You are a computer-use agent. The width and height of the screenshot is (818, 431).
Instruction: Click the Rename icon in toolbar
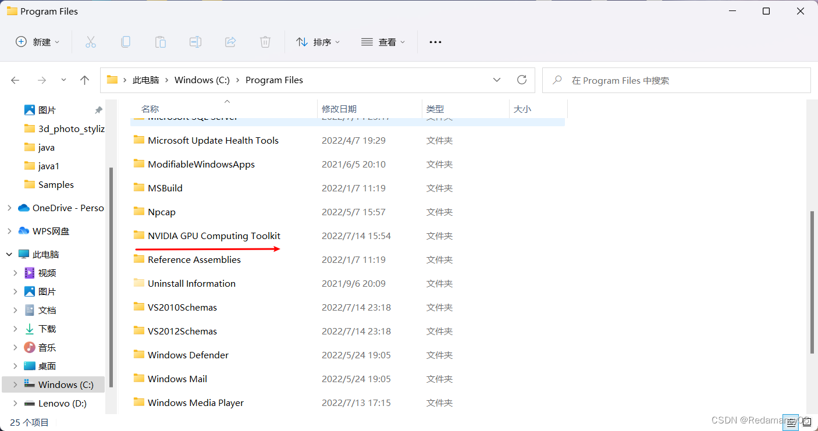[195, 42]
